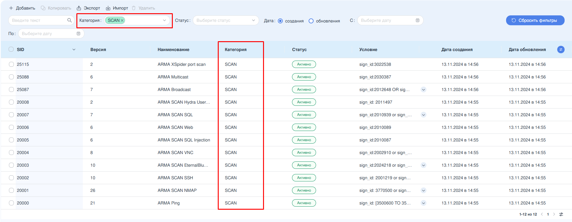Image resolution: width=572 pixels, height=222 pixels.
Task: Click the Экспорт toolbar icon
Action: [79, 8]
